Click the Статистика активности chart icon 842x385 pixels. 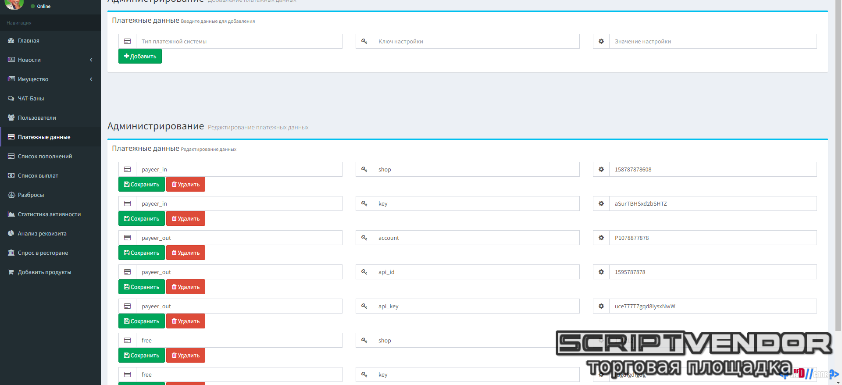pyautogui.click(x=11, y=214)
